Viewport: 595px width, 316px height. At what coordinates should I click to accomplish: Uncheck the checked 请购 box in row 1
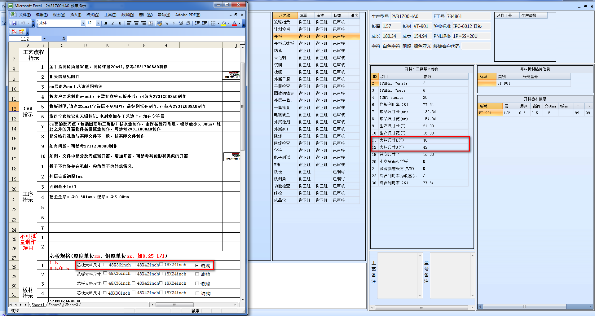click(197, 266)
